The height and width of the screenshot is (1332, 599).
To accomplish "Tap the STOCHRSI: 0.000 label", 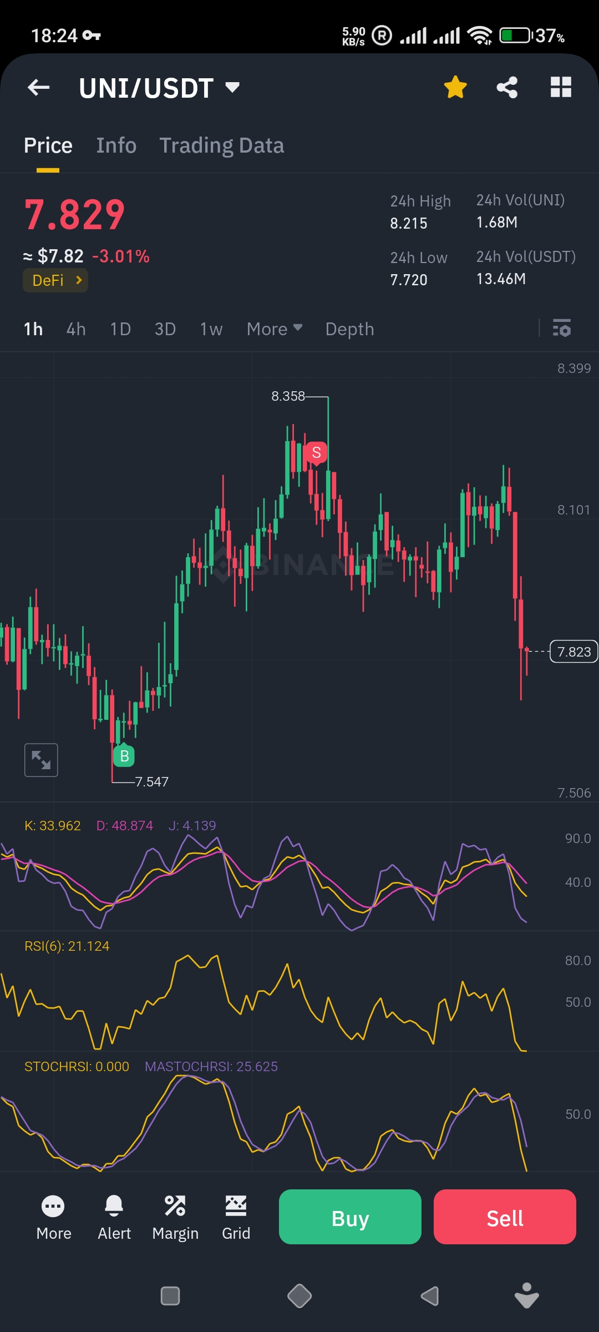I will [x=77, y=1066].
